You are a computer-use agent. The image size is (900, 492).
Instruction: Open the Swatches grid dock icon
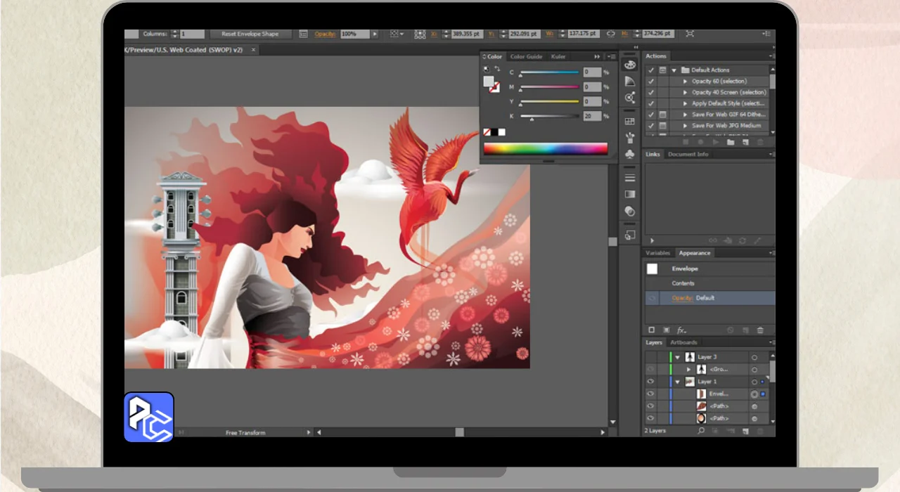coord(629,122)
